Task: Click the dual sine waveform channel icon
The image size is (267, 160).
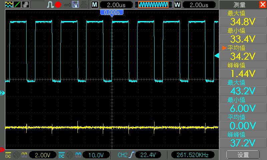Action: pos(9,5)
